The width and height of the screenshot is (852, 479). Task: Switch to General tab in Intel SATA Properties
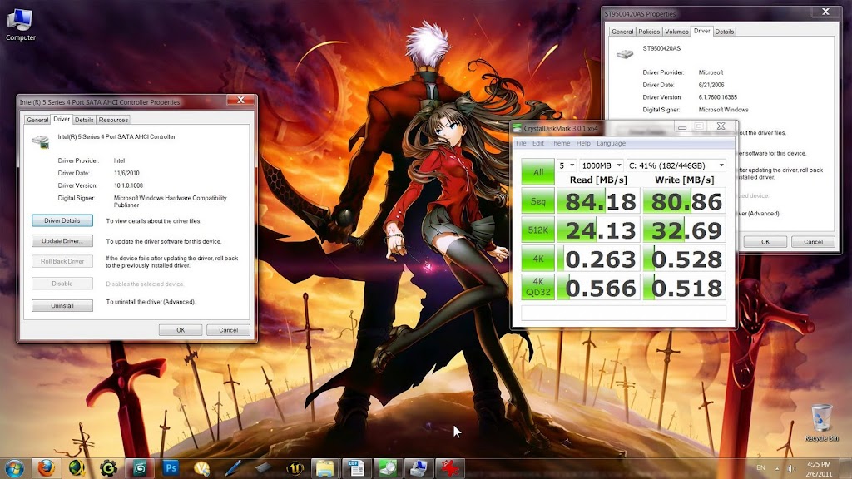click(x=37, y=120)
